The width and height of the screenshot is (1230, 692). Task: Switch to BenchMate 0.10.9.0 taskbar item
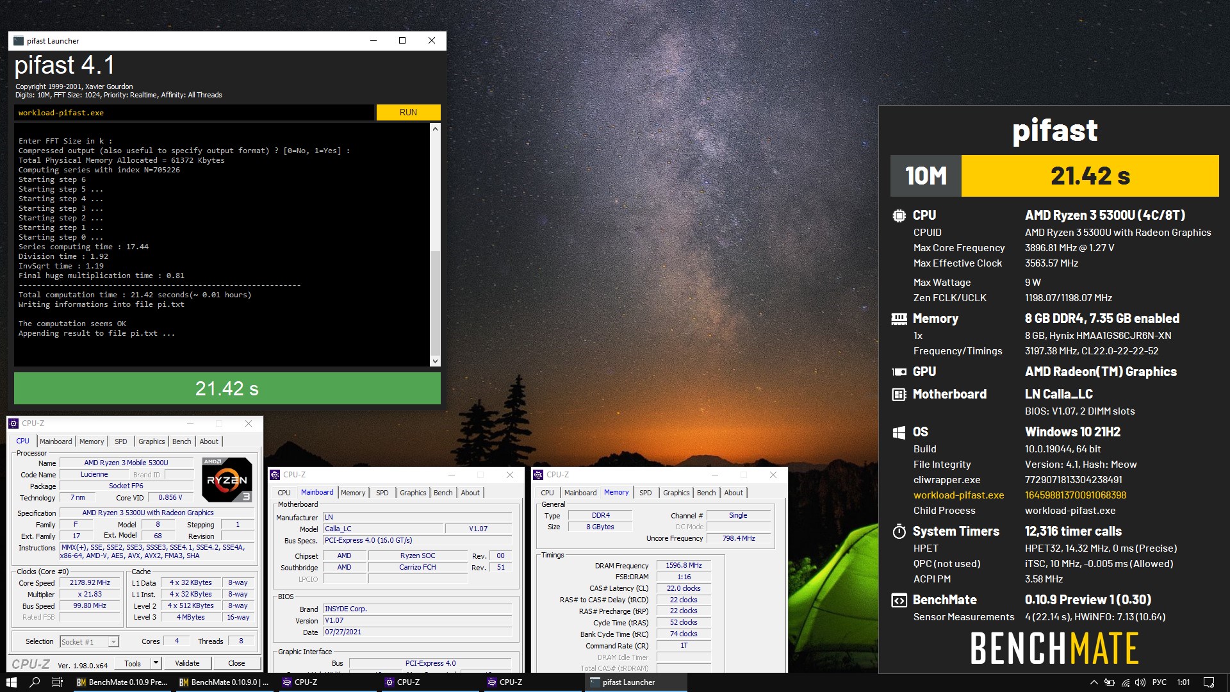224,682
